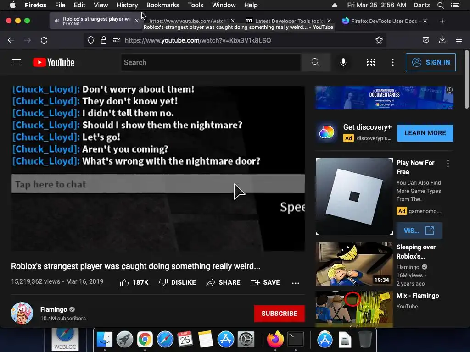
Task: Start voice search with microphone icon
Action: [343, 62]
